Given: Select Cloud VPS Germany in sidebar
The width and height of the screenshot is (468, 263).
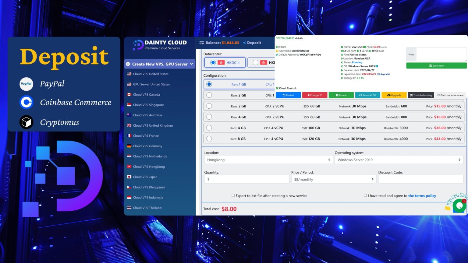Looking at the screenshot, I should [x=147, y=146].
